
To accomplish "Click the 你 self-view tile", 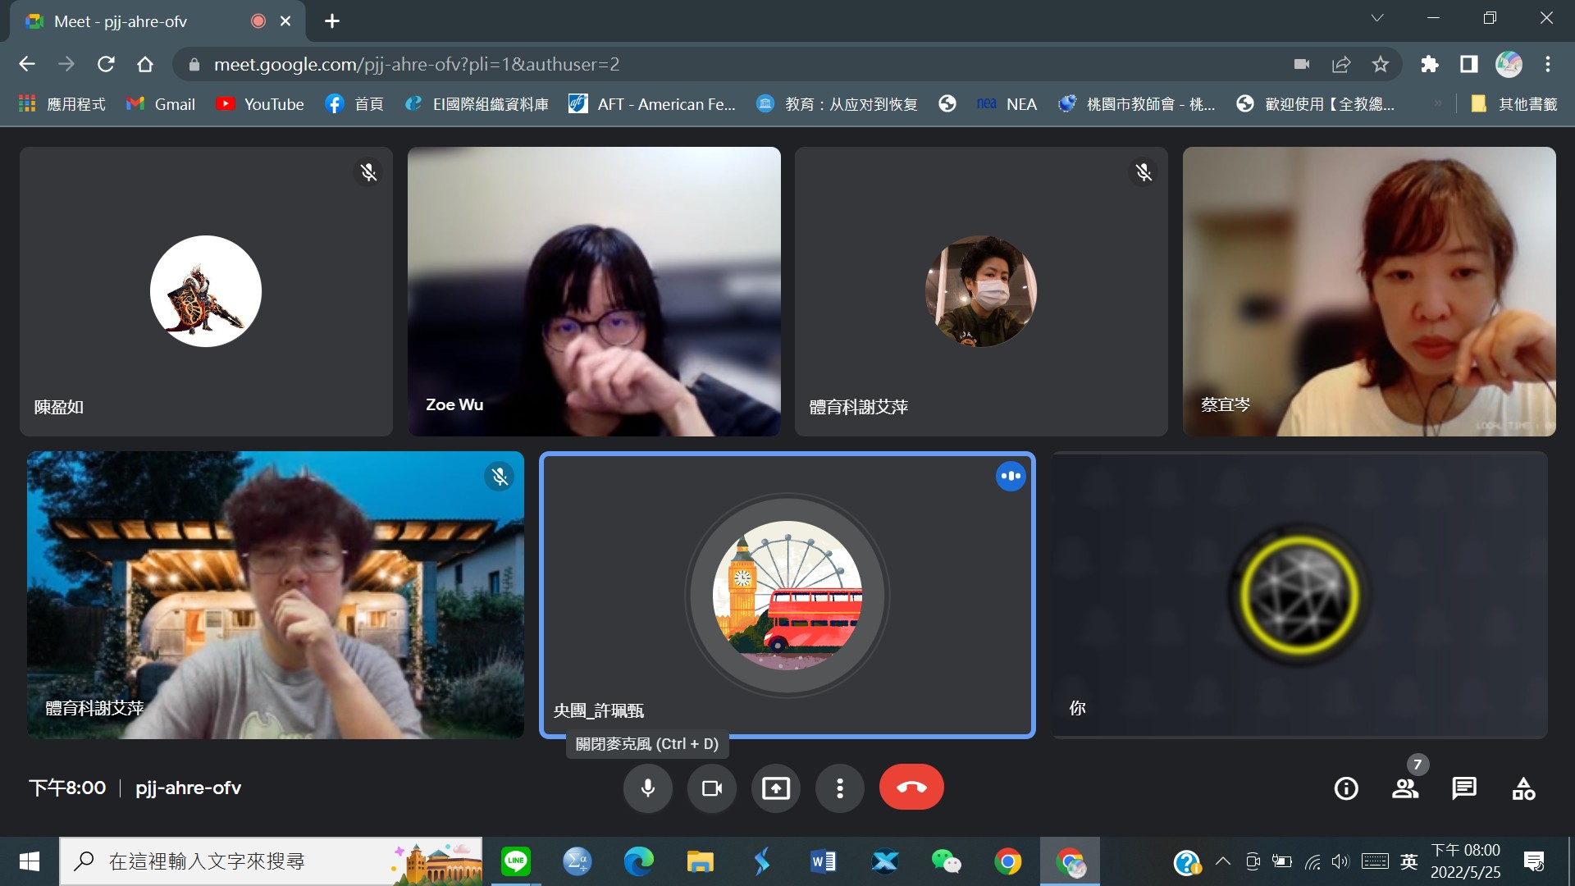I will (x=1299, y=595).
